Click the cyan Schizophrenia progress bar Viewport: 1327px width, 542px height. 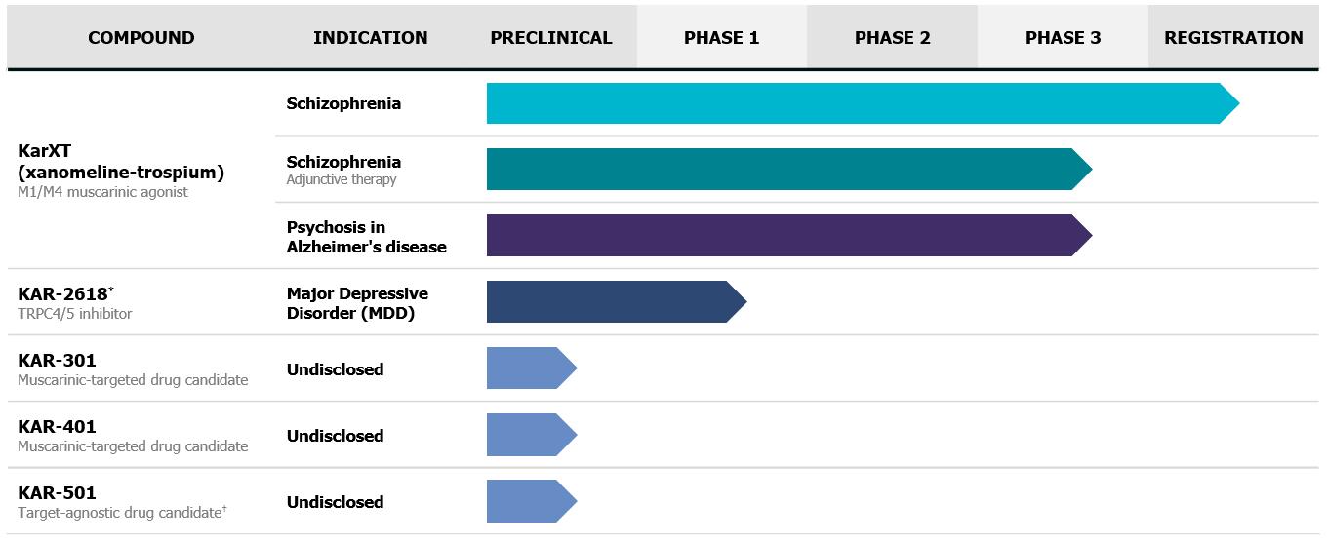tap(859, 103)
